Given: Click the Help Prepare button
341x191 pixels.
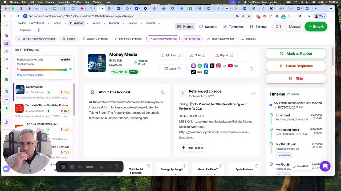Looking at the screenshot, I should 192,148.
